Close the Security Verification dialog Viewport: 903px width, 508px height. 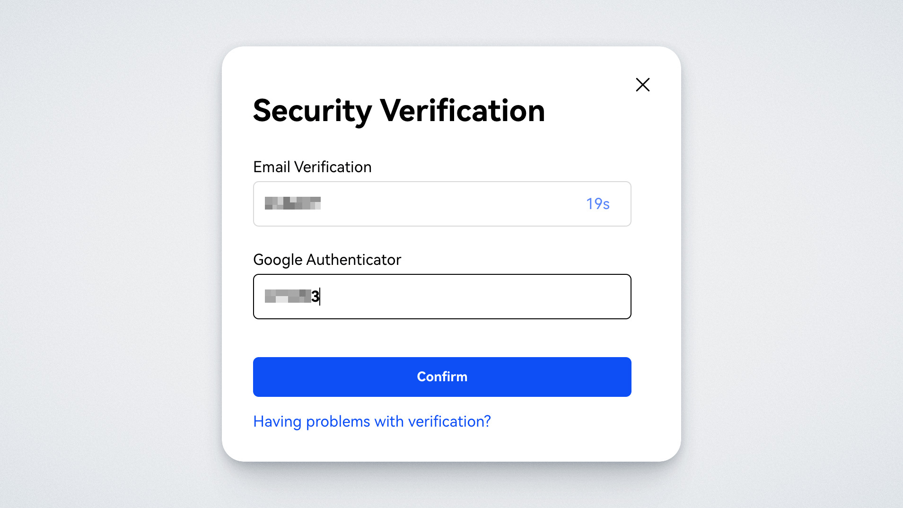tap(642, 85)
